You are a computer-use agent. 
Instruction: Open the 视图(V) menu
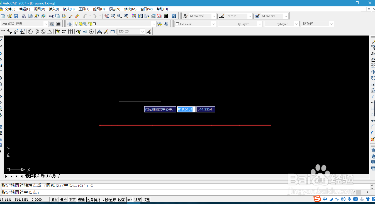pyautogui.click(x=39, y=9)
